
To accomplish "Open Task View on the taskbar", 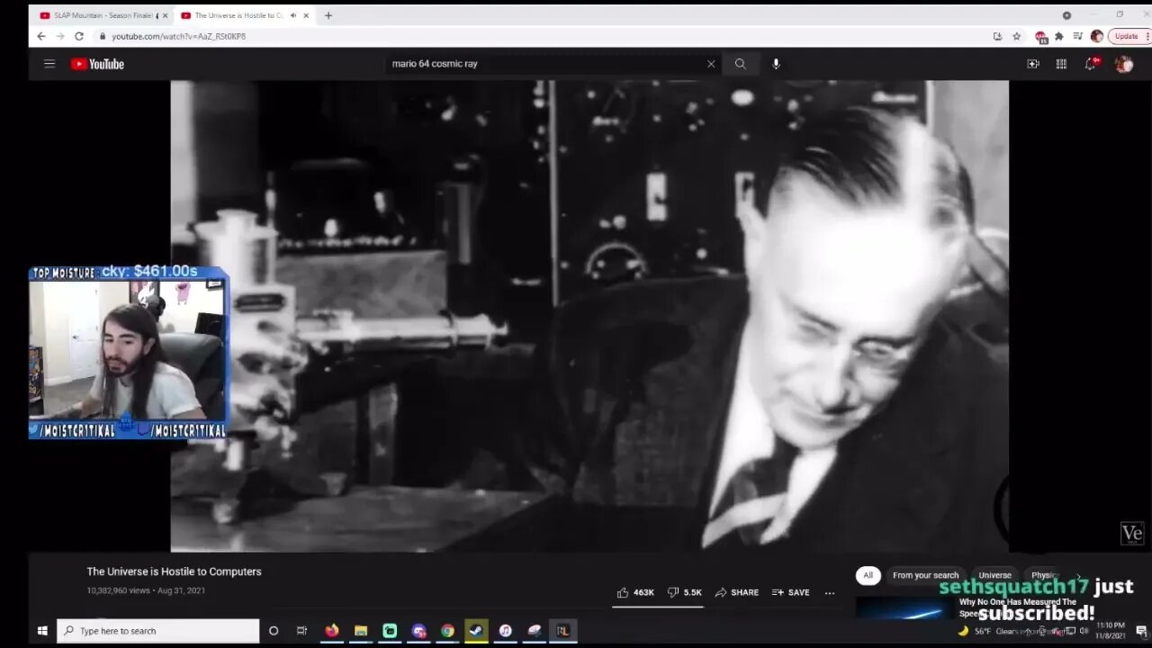I will (301, 631).
